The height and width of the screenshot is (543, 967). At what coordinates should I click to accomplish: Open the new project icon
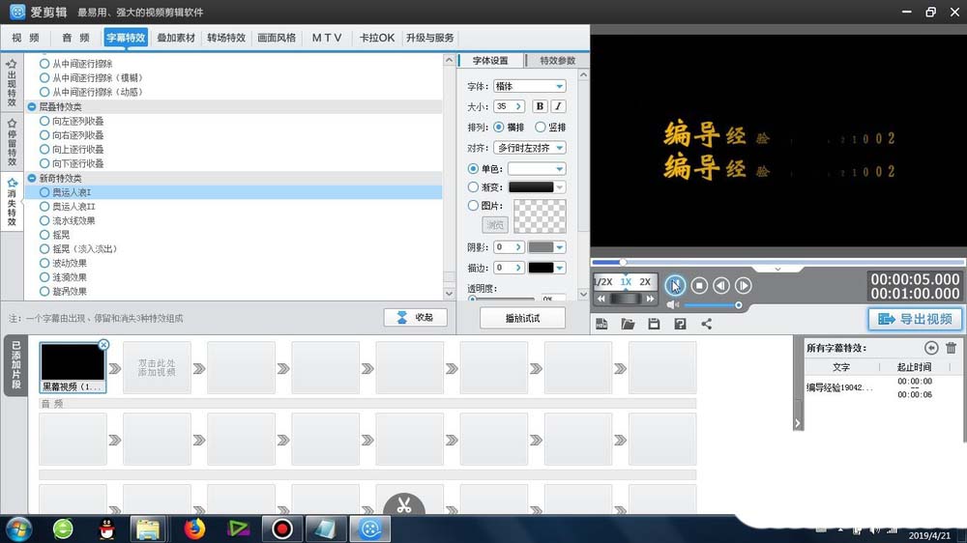[x=601, y=325]
